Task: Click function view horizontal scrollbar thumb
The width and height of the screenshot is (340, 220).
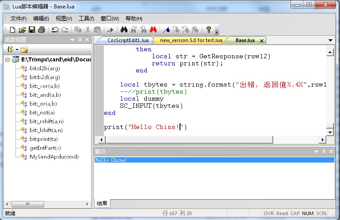Action: click(28, 204)
